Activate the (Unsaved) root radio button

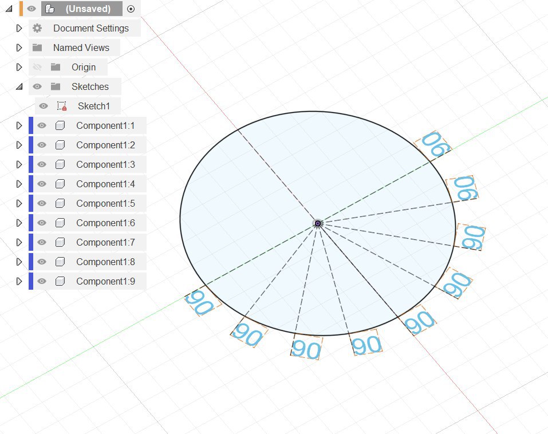pos(131,9)
